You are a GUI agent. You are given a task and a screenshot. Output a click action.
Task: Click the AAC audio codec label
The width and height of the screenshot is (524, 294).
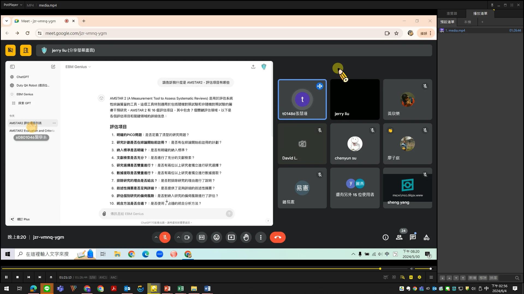(114, 277)
